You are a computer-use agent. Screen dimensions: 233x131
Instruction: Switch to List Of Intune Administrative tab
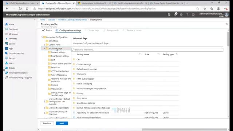130,3
